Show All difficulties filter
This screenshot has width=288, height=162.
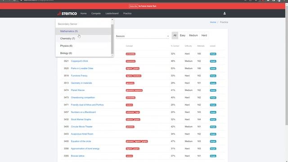point(175,36)
